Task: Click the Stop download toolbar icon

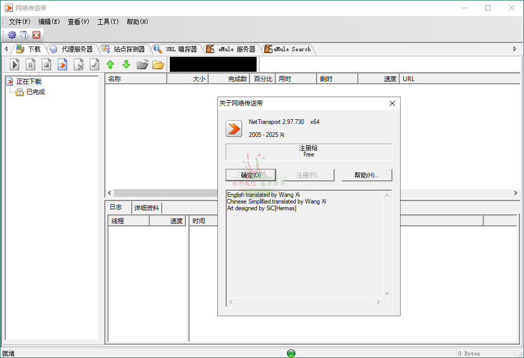Action: click(46, 65)
